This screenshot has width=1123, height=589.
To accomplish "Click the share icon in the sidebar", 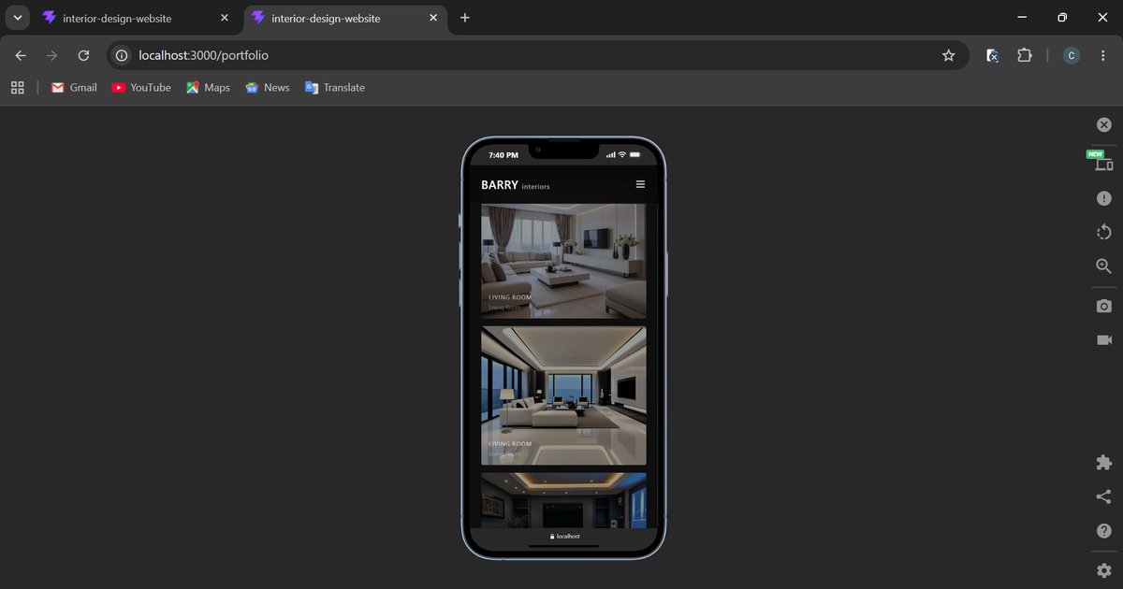I will coord(1104,496).
